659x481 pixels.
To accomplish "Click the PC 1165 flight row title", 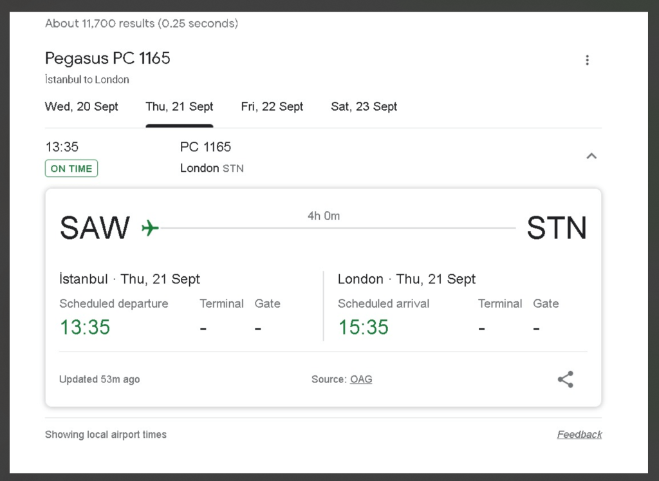I will tap(205, 147).
